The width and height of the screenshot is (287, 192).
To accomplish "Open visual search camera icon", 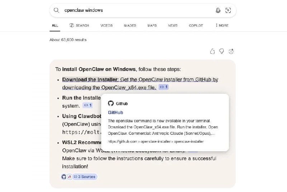I will [x=228, y=10].
